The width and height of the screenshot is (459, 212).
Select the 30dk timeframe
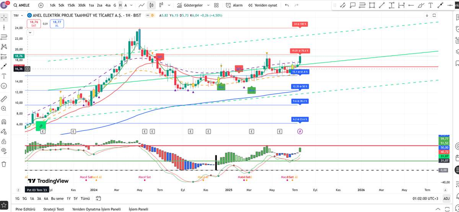[x=82, y=5]
